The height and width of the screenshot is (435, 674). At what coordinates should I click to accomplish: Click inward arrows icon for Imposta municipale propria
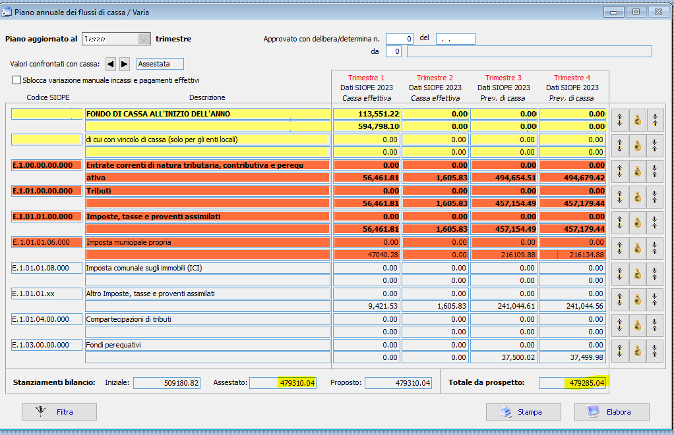pyautogui.click(x=655, y=247)
